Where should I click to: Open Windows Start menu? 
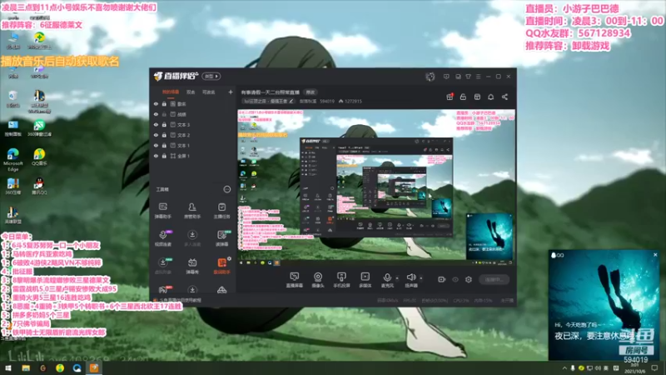click(8, 368)
